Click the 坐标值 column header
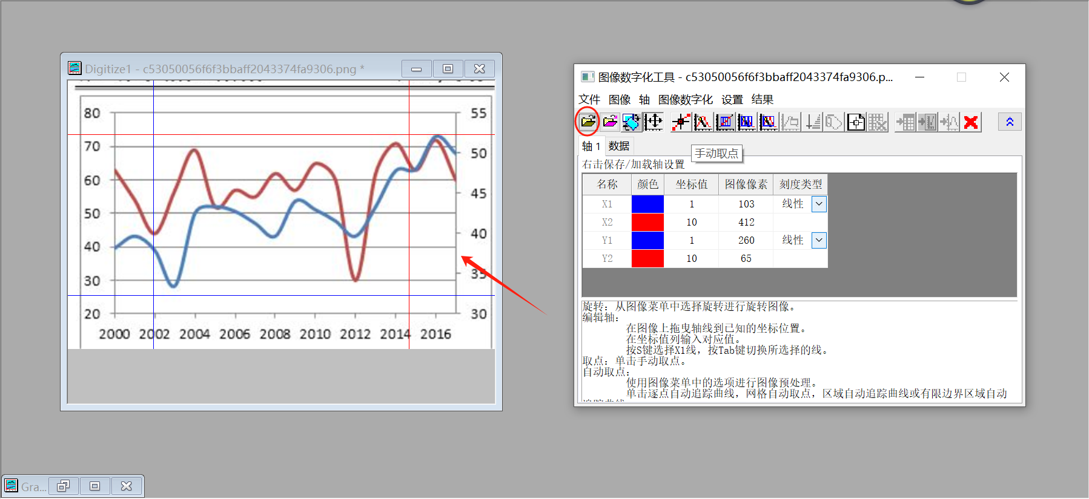Image resolution: width=1089 pixels, height=499 pixels. (692, 184)
